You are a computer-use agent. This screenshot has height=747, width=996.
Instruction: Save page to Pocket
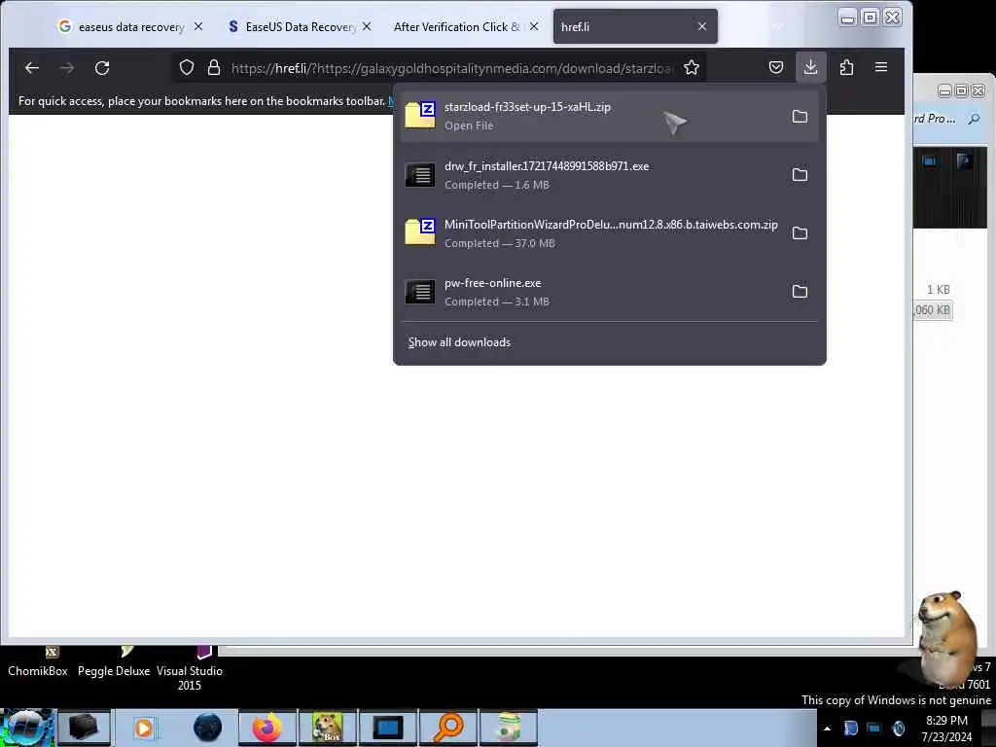click(775, 67)
